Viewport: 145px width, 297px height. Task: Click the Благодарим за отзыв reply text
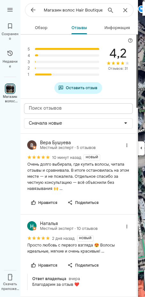coord(56,284)
